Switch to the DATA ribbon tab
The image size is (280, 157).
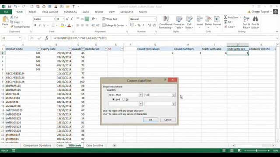[x=86, y=12]
